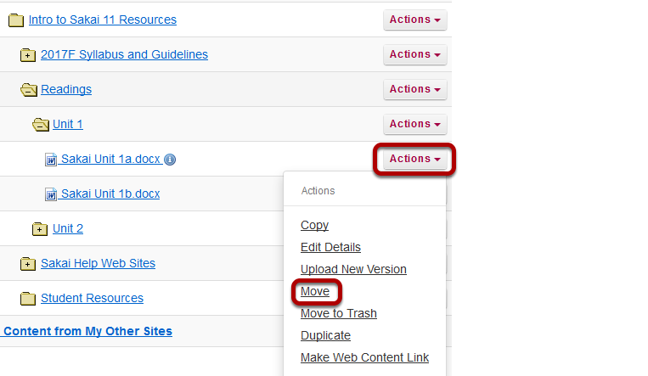Screen dimensions: 648x376
Task: Choose Make Web Content Link entry
Action: point(364,357)
